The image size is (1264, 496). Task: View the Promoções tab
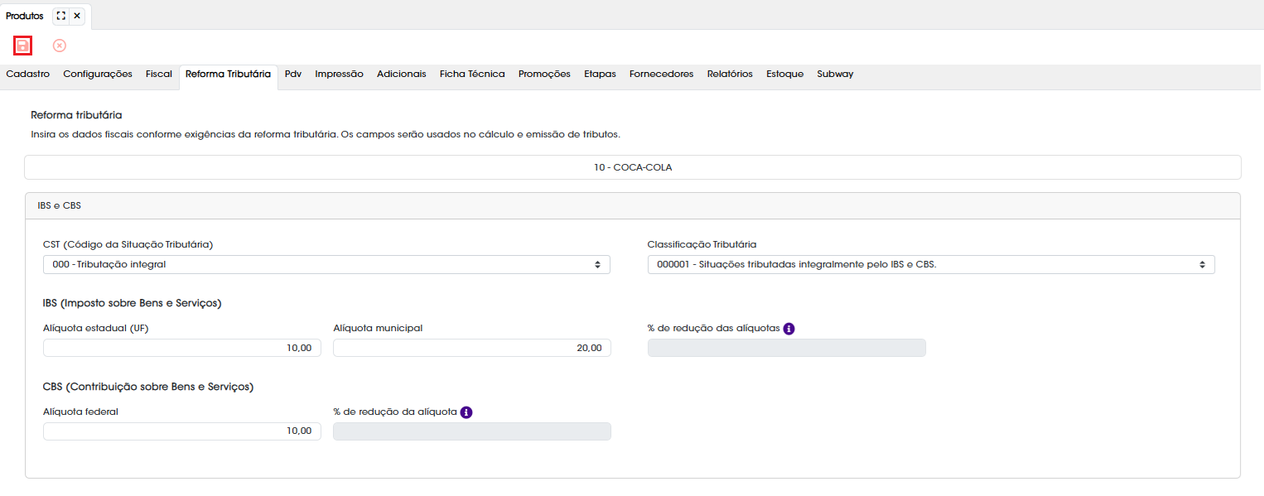tap(544, 75)
